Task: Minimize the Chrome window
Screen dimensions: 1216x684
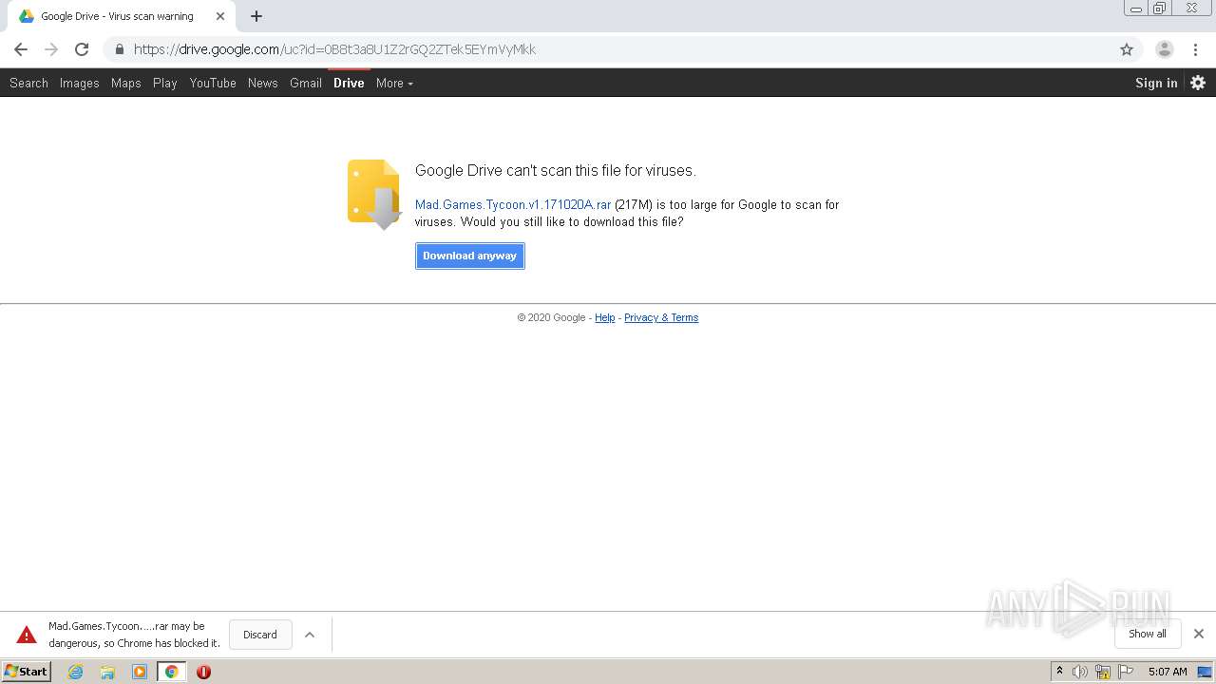Action: (x=1136, y=8)
